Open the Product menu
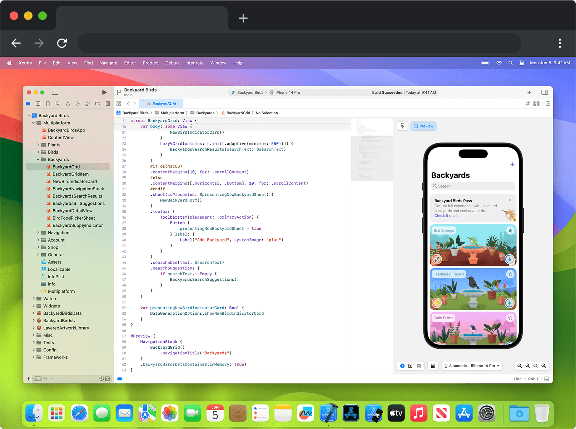The image size is (576, 429). [x=151, y=63]
